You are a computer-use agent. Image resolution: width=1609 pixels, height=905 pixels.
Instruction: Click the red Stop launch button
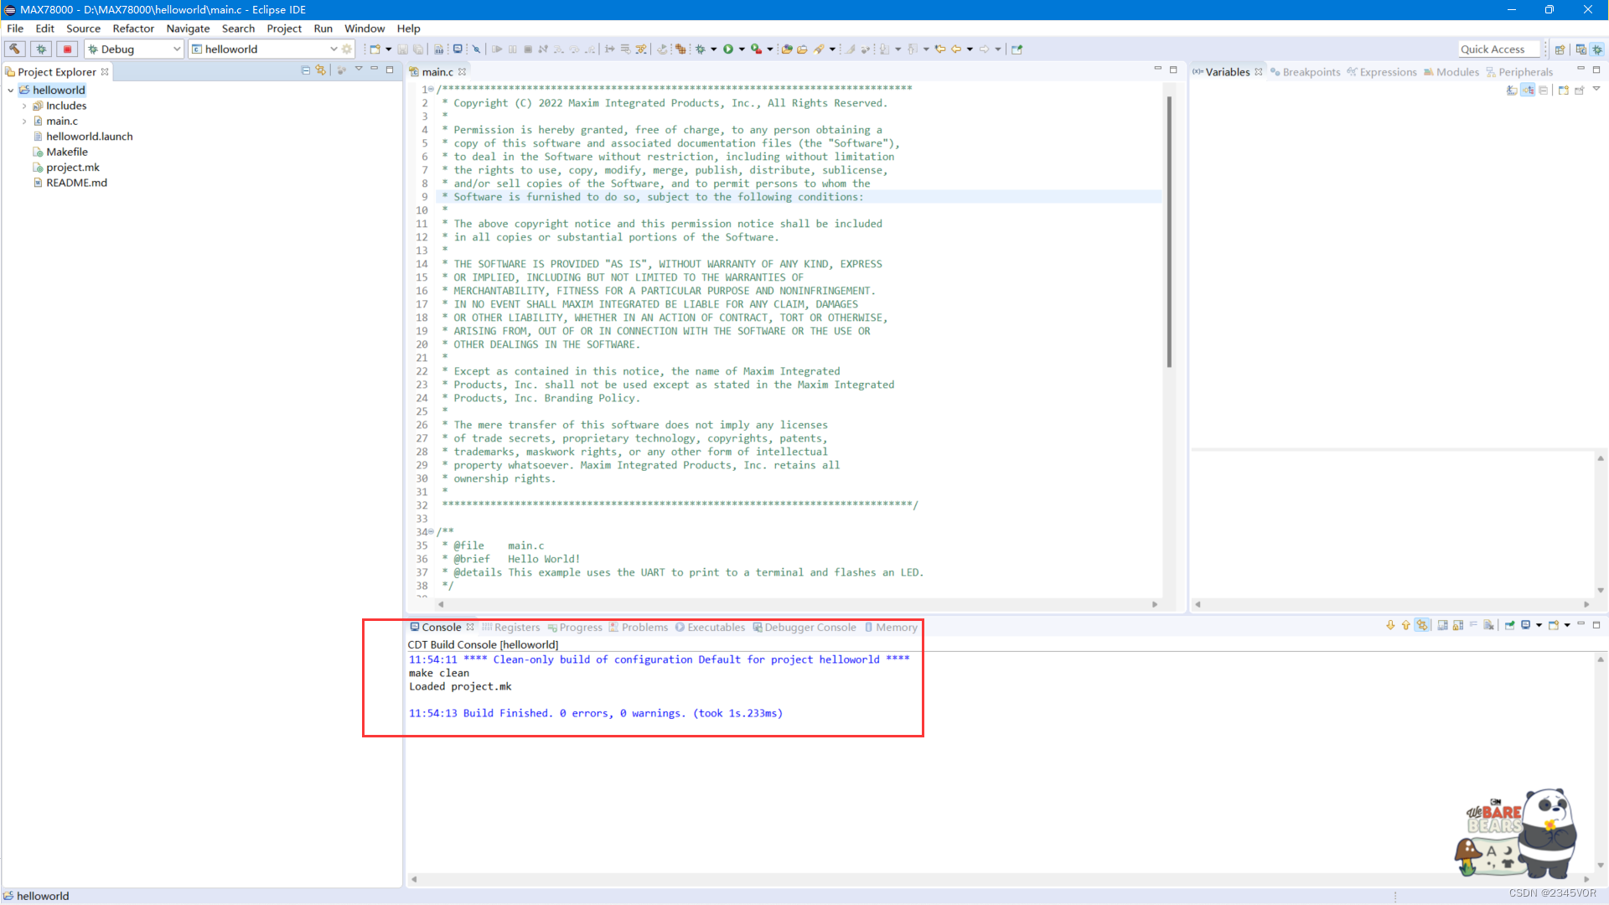pyautogui.click(x=69, y=49)
